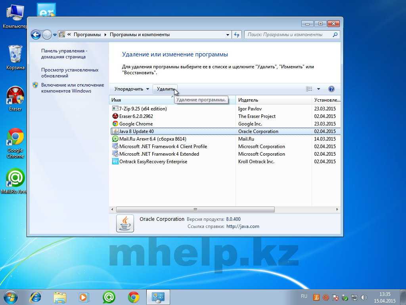Open Windows Explorer from the taskbar
This screenshot has width=406, height=305.
(60, 297)
